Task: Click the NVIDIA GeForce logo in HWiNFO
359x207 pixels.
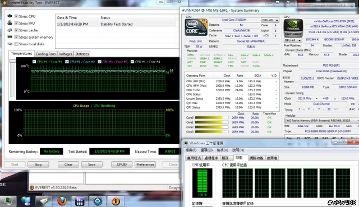Action: click(x=293, y=28)
